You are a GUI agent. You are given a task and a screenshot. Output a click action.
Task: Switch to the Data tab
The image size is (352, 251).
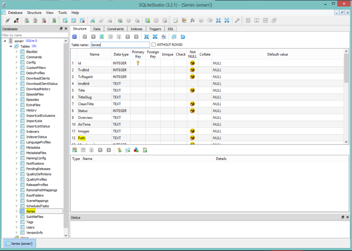pyautogui.click(x=97, y=29)
